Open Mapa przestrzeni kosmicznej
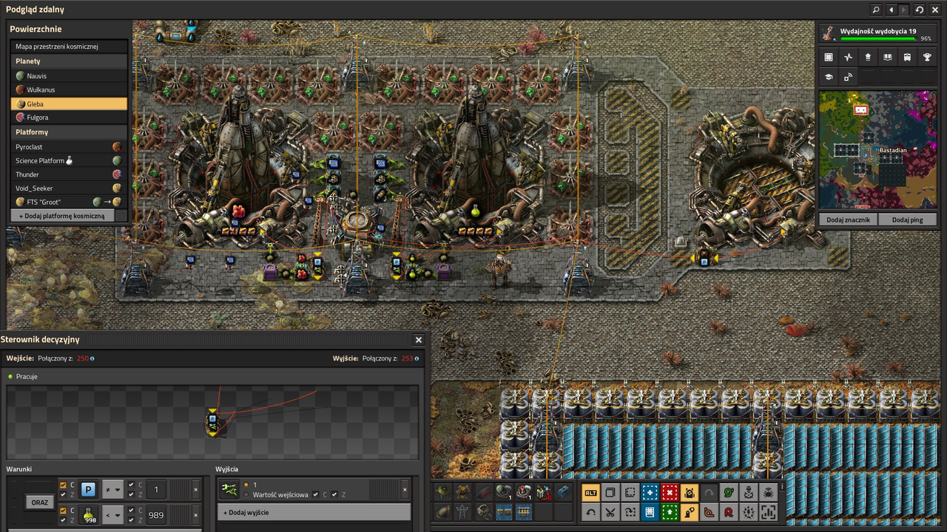Screen dimensions: 947x532 tap(69, 46)
